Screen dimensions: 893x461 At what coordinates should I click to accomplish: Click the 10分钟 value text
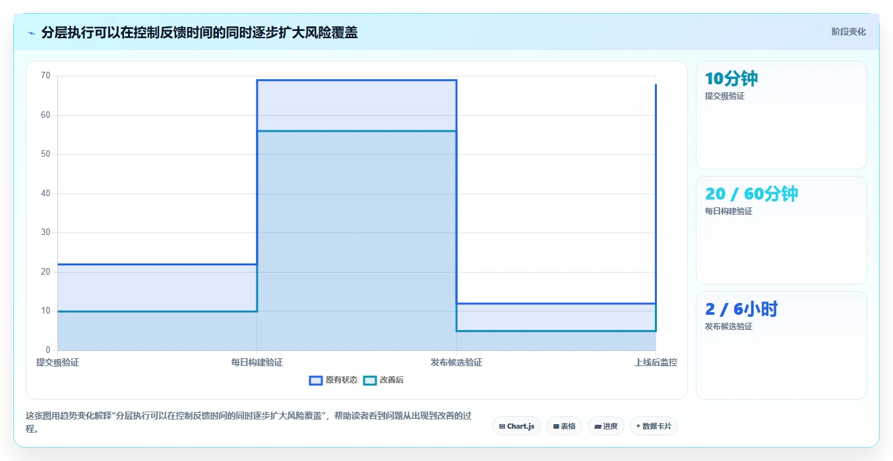[731, 79]
